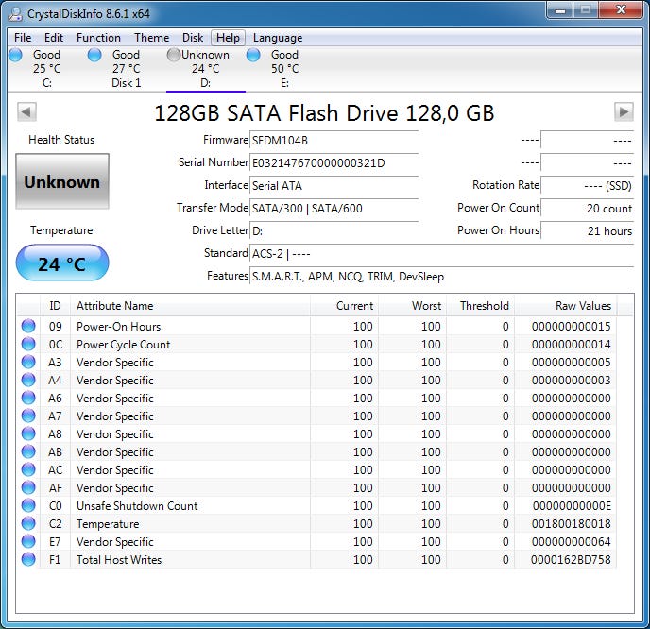
Task: Click the 24 °C temperature indicator
Action: (x=62, y=263)
